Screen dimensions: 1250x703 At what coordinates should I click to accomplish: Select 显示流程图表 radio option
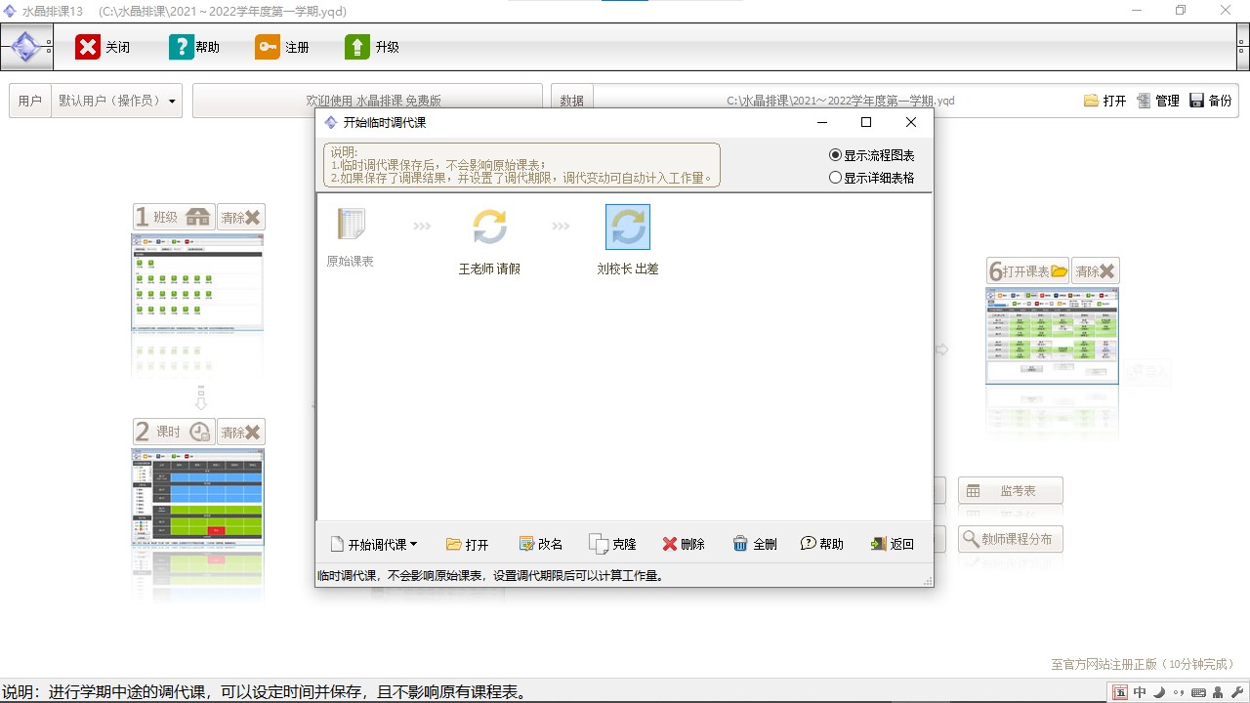coord(837,154)
